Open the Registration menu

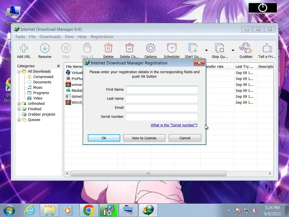(x=102, y=37)
